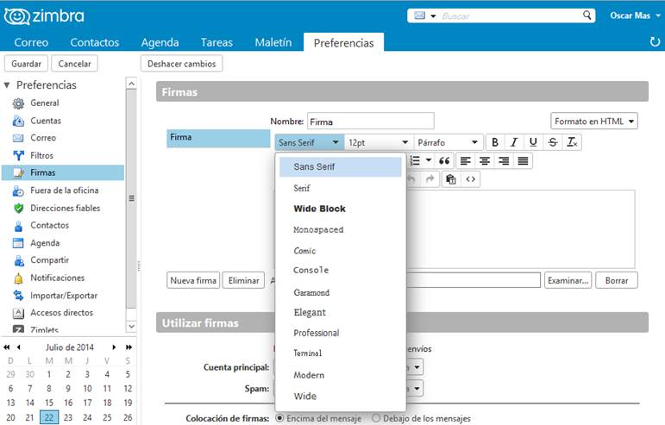Open Fuera de la oficina settings
This screenshot has width=665, height=425.
[x=64, y=191]
